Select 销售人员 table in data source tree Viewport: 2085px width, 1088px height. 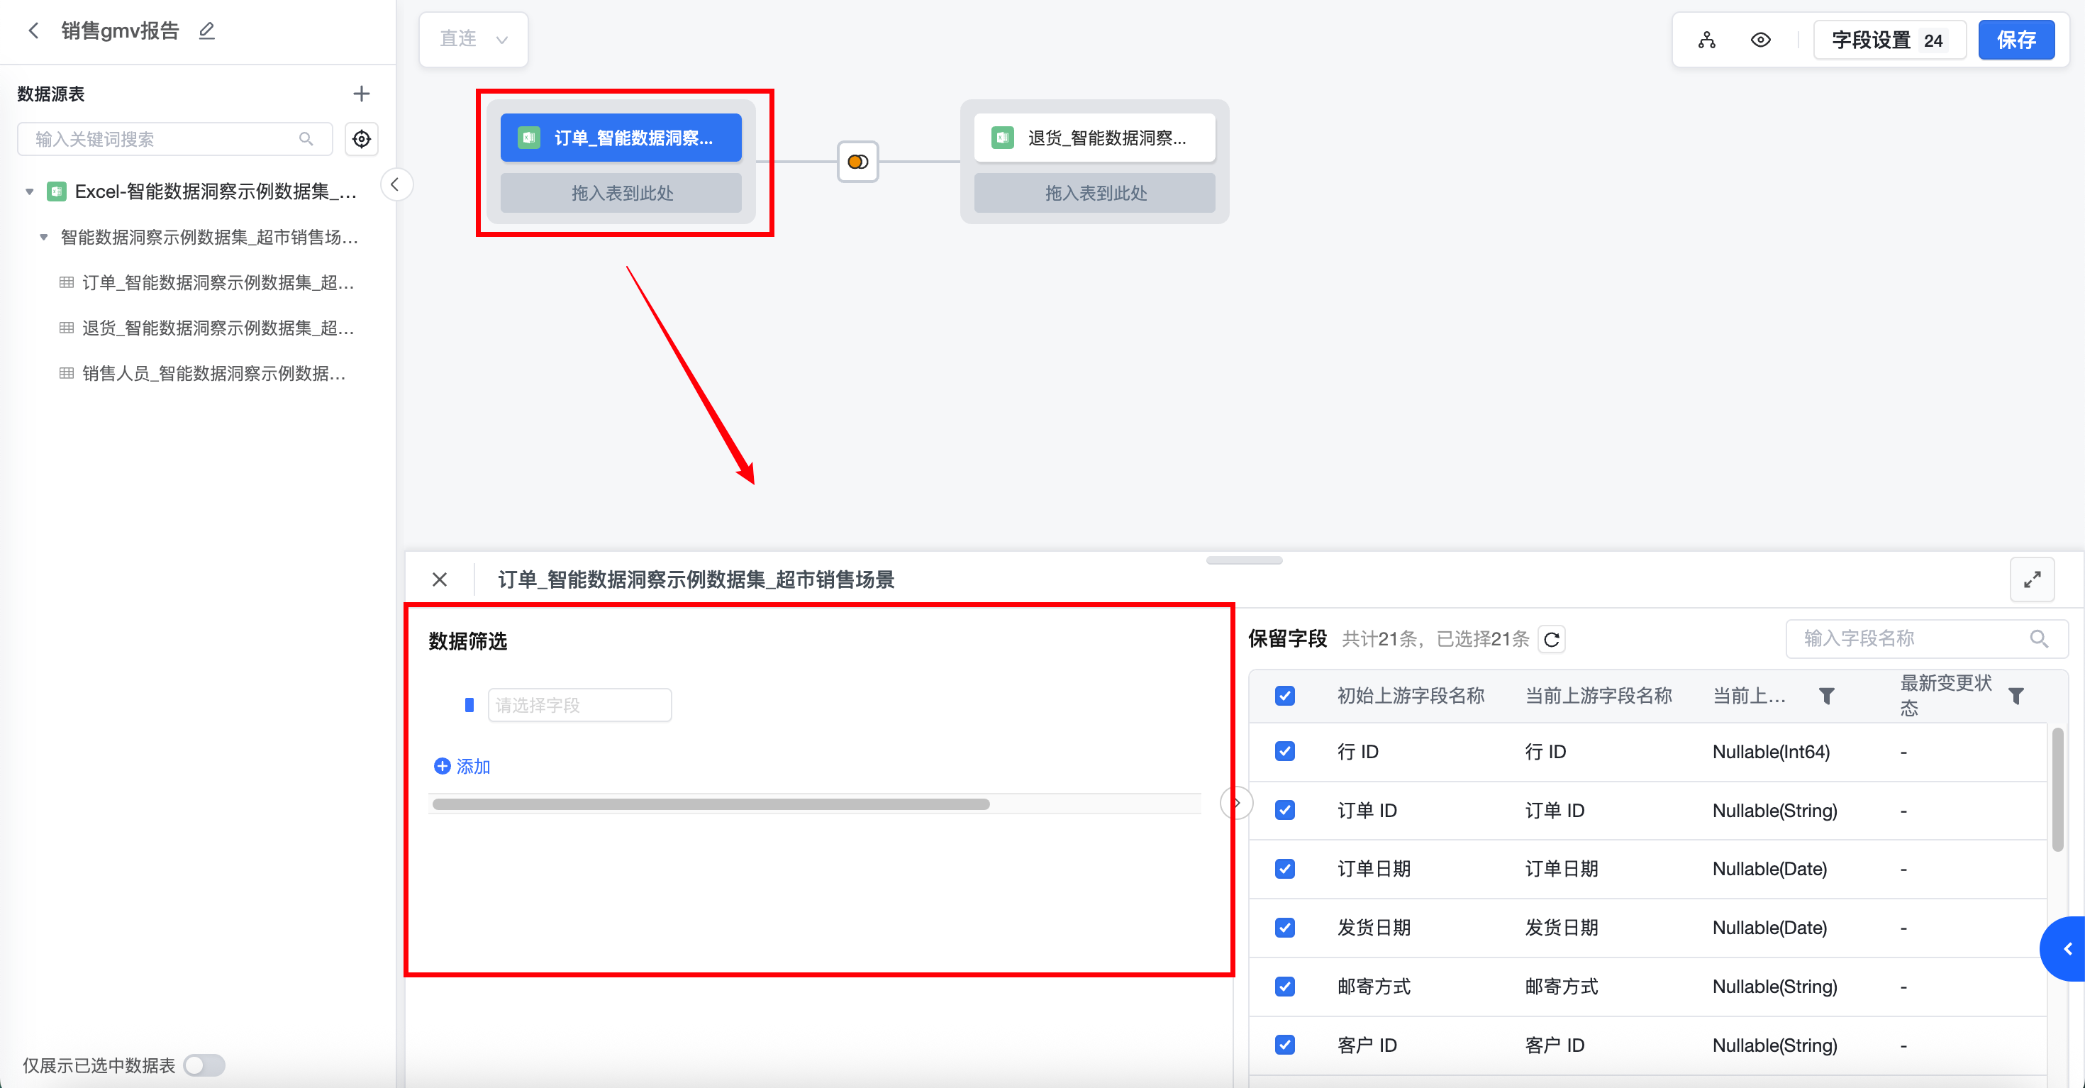(213, 373)
